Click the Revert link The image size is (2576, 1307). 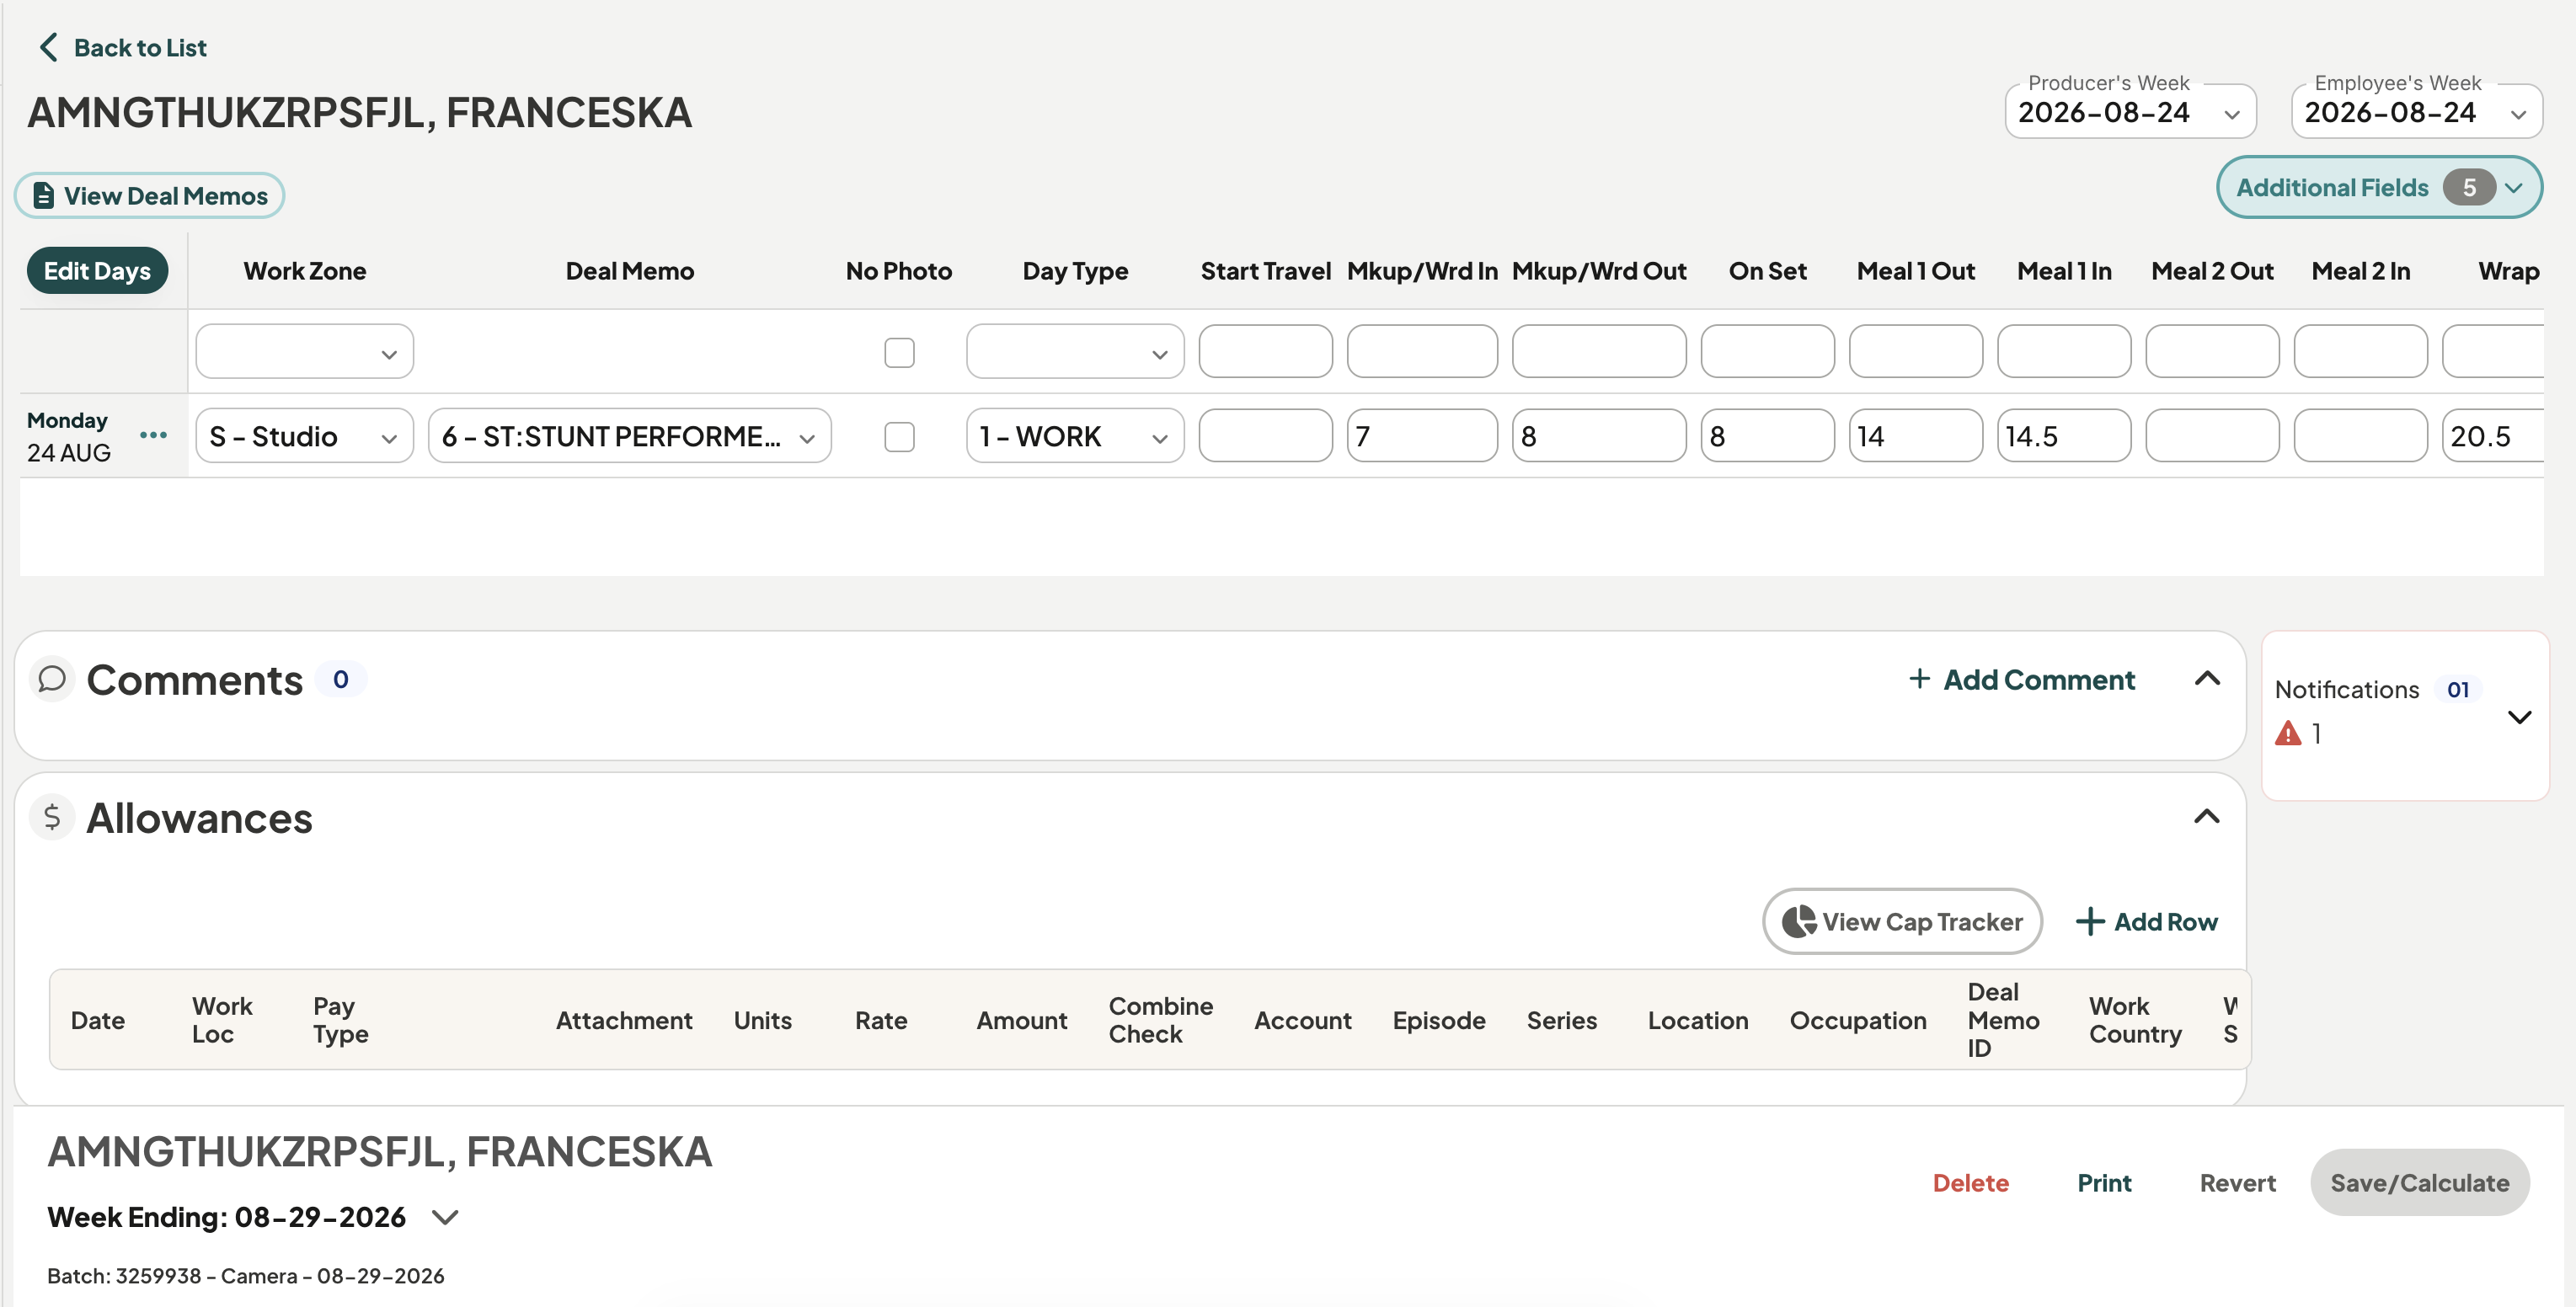click(2237, 1182)
